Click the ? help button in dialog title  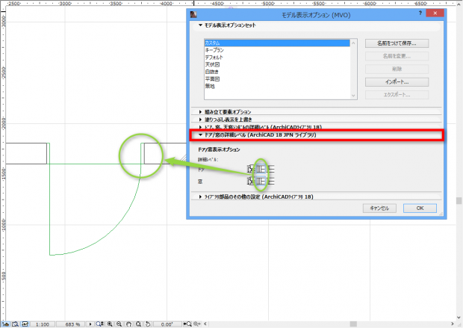click(x=420, y=13)
